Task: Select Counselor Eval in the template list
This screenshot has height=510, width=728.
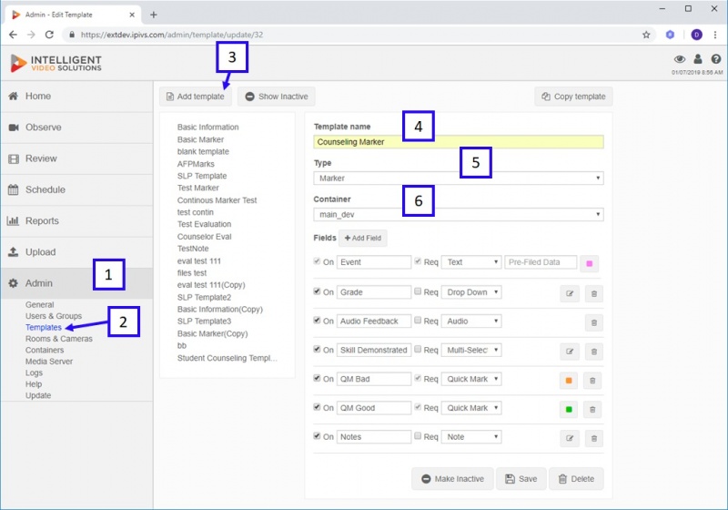Action: [204, 237]
